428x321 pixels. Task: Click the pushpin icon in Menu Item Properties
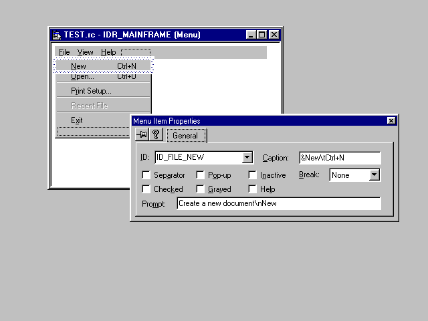(142, 135)
